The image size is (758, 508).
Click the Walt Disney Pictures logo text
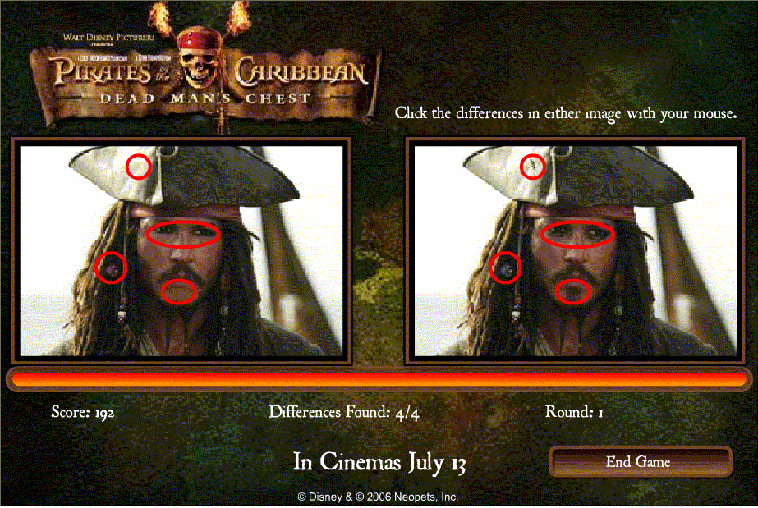coord(108,37)
